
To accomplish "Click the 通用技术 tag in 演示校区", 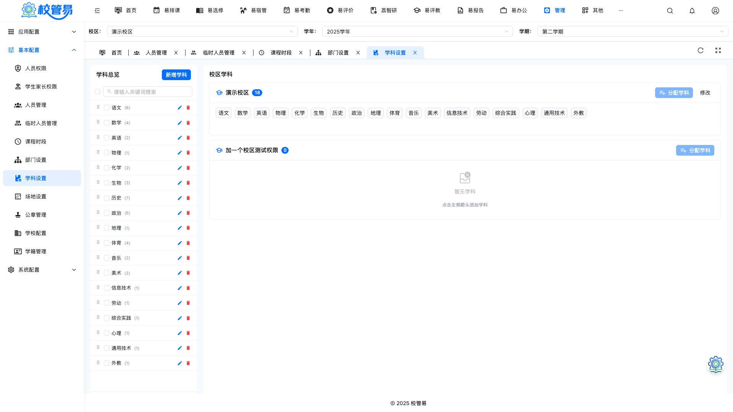I will (554, 113).
